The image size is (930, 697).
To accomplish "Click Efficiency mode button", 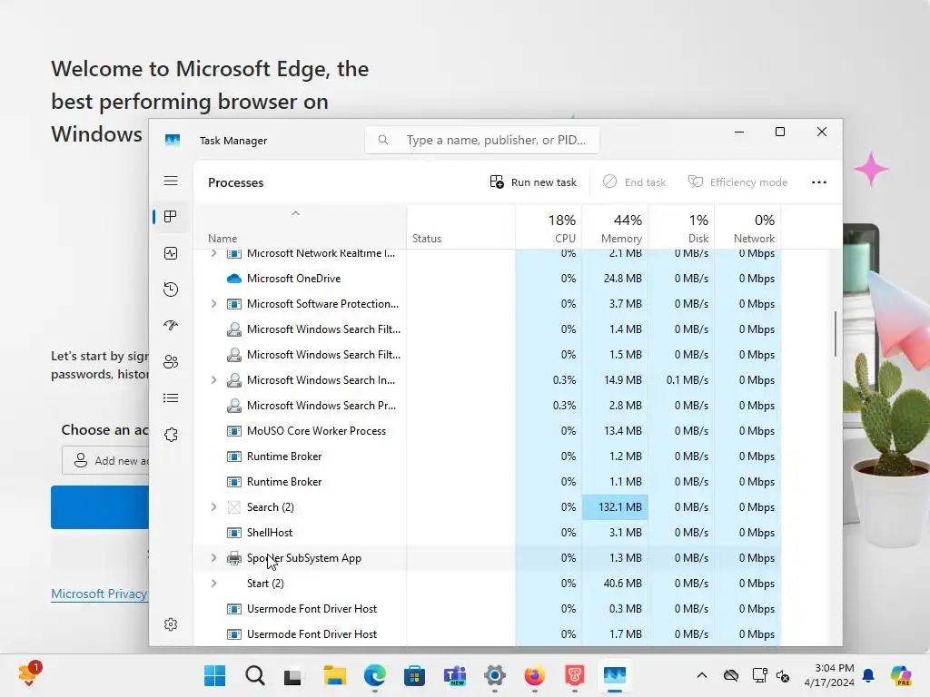I will tap(737, 182).
